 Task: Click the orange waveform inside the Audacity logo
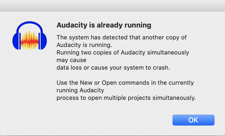(x=30, y=41)
